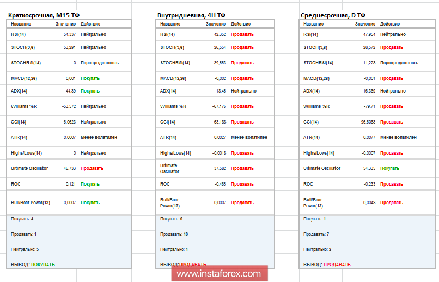Select 'Продавать: 1' in M15 summary

pos(24,234)
